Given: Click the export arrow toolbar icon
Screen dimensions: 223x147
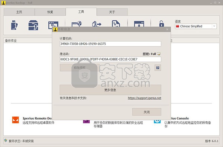Looking at the screenshot, I should point(97,24).
